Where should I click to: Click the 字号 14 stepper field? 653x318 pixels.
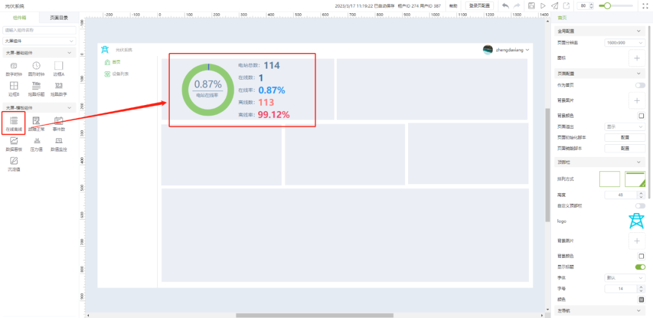625,288
